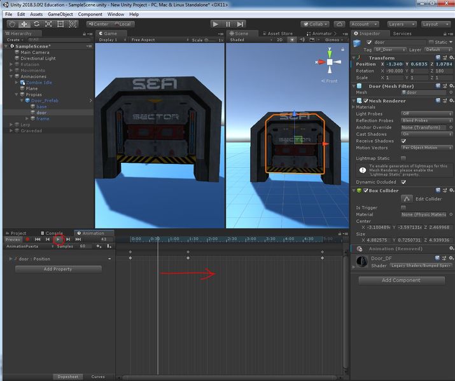Toggle Dynamic Occluded checkbox
Screen dimensions: 455x381
[403, 182]
